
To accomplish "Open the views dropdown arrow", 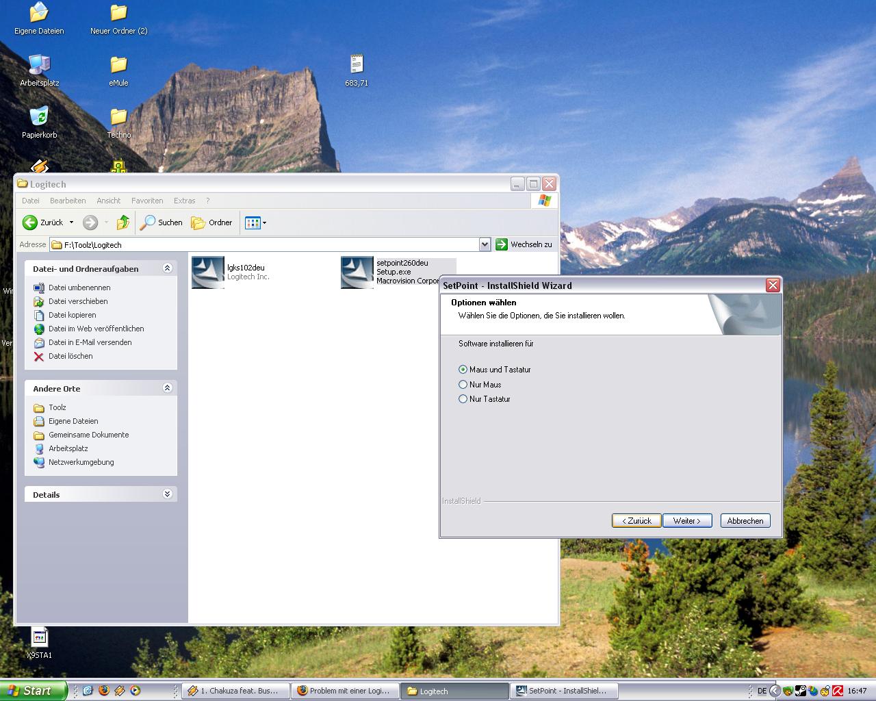I will (265, 222).
